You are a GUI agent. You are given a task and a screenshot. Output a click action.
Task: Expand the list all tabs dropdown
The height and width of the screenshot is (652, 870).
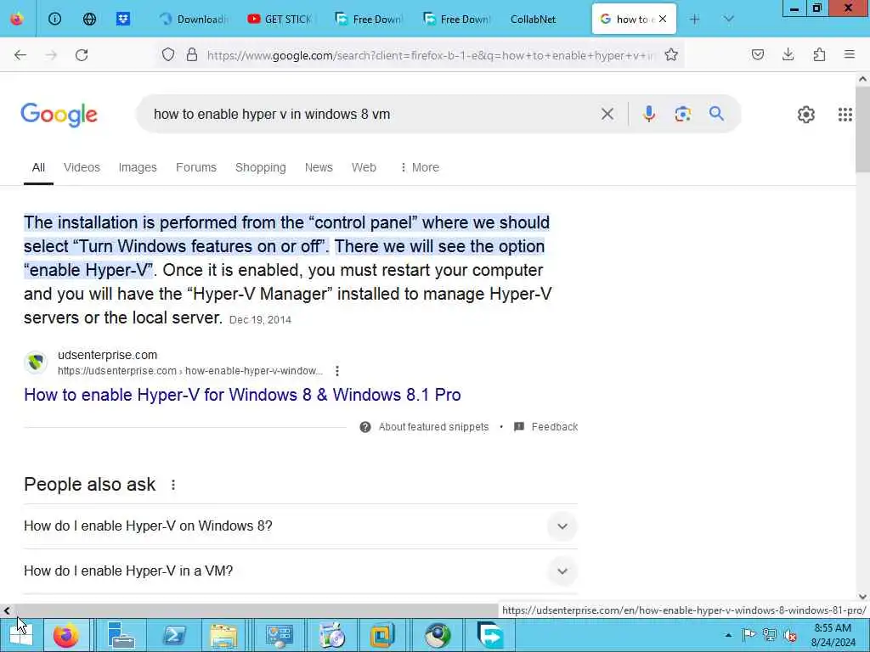(x=728, y=19)
